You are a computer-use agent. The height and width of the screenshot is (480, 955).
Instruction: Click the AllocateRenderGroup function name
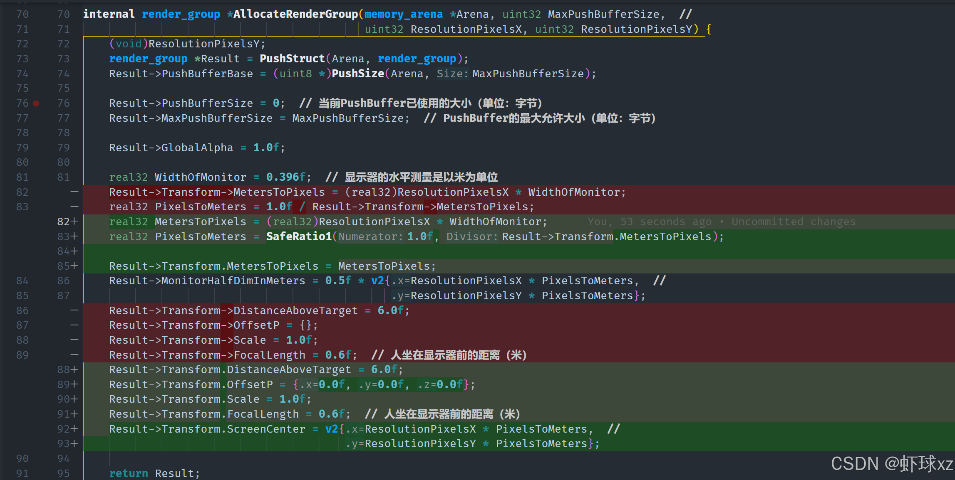295,14
